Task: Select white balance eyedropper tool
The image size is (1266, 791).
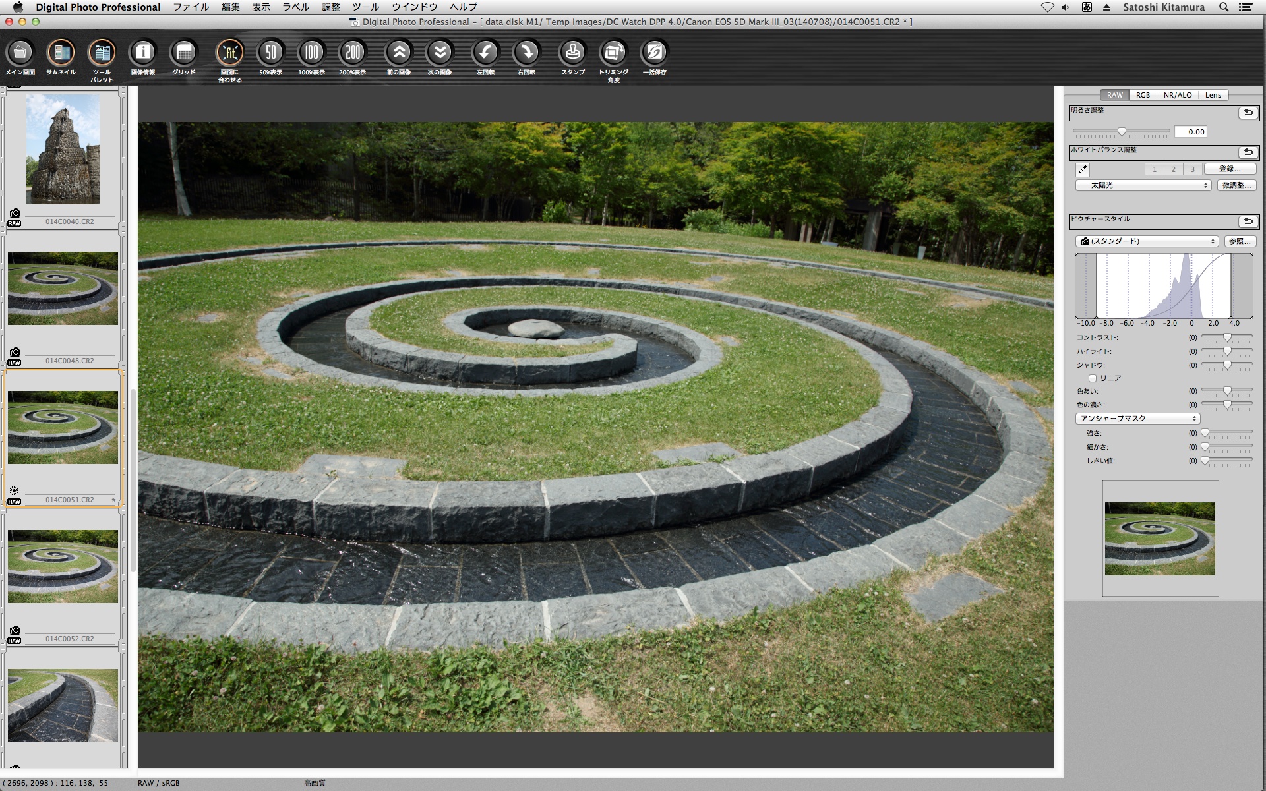Action: (x=1083, y=169)
